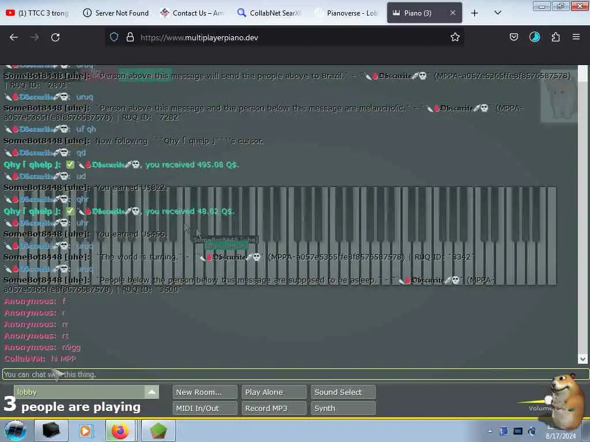Click the 'Anonymous: n9gg' chat message
The image size is (590, 442).
tap(42, 347)
